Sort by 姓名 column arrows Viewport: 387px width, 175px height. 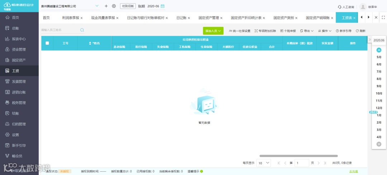coord(90,43)
